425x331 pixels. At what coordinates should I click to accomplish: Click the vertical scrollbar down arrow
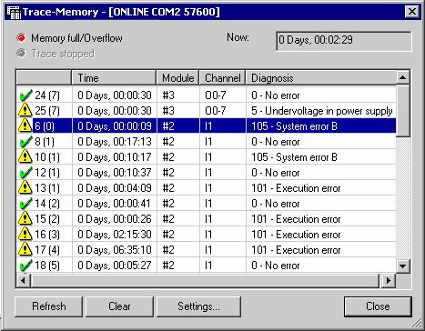tap(403, 266)
